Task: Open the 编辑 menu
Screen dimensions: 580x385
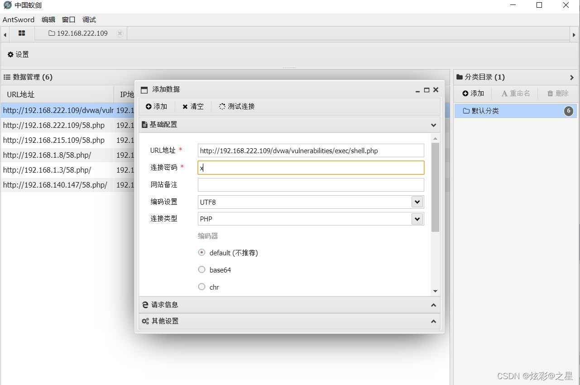Action: pos(48,20)
